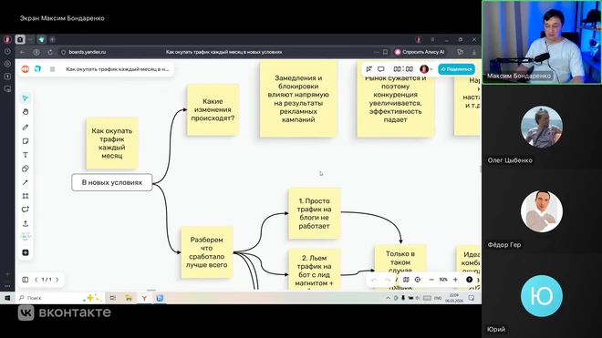The width and height of the screenshot is (602, 338).
Task: Select the arrow connector tool
Action: pyautogui.click(x=26, y=182)
